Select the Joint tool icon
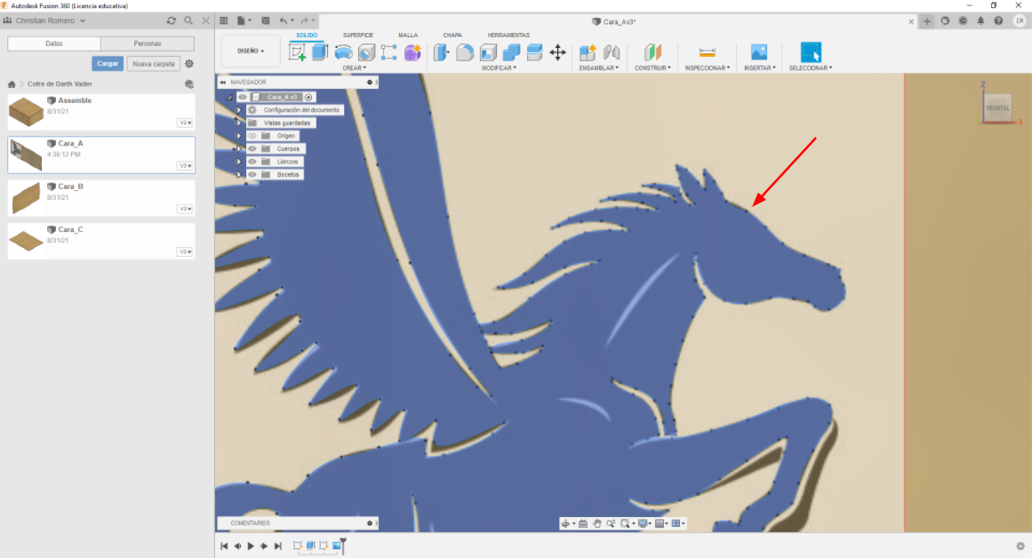 click(612, 52)
